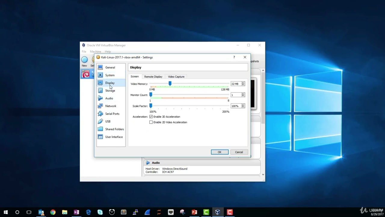Viewport: 385px width, 217px height.
Task: Open Network settings category
Action: (111, 106)
